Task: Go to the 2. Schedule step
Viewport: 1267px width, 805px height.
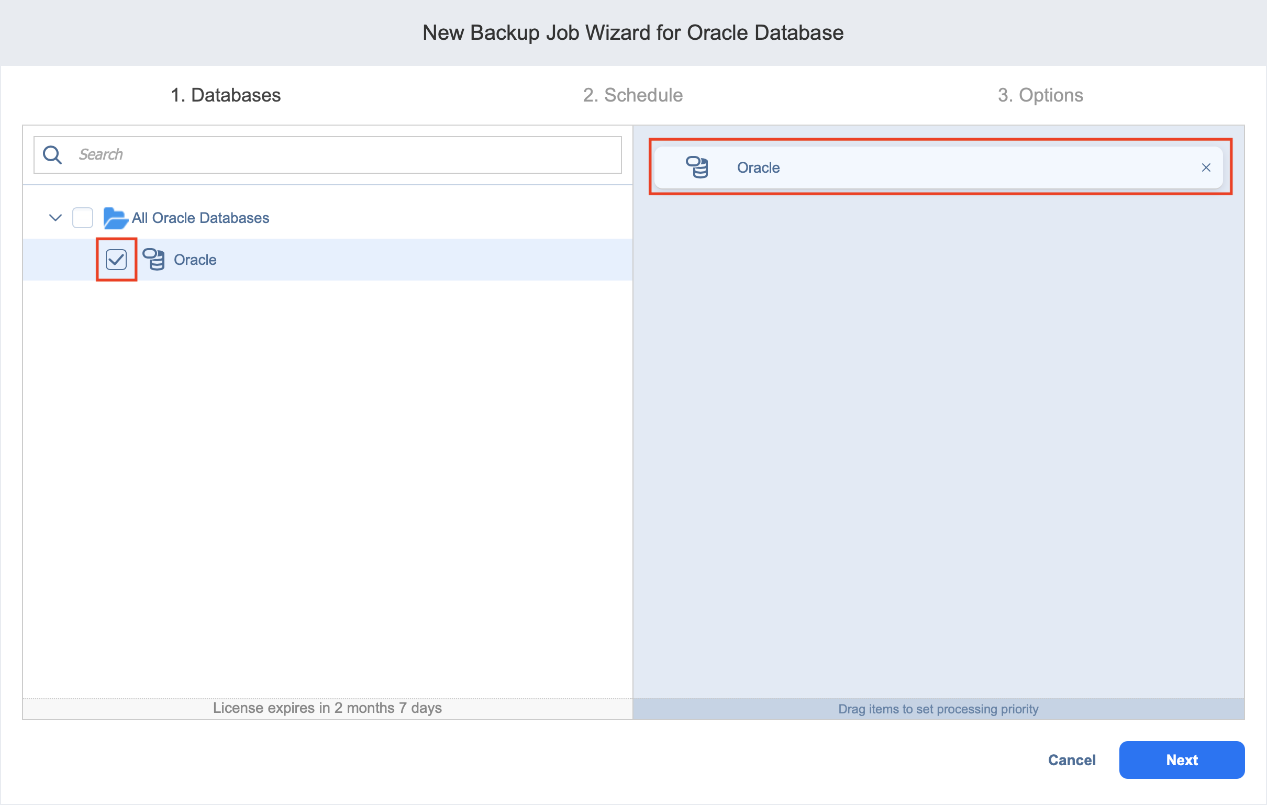Action: coord(632,95)
